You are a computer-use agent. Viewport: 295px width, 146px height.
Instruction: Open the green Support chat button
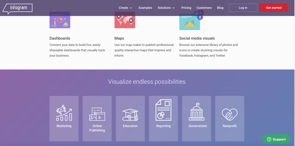(x=276, y=139)
